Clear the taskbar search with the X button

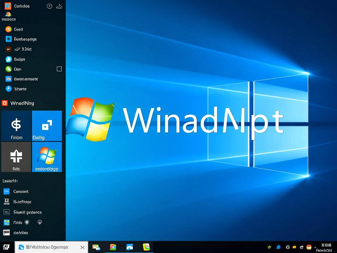pyautogui.click(x=82, y=247)
